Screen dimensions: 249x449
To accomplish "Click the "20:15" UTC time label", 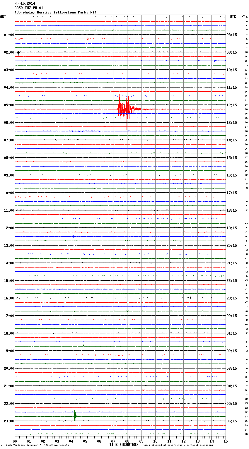I will [232, 246].
